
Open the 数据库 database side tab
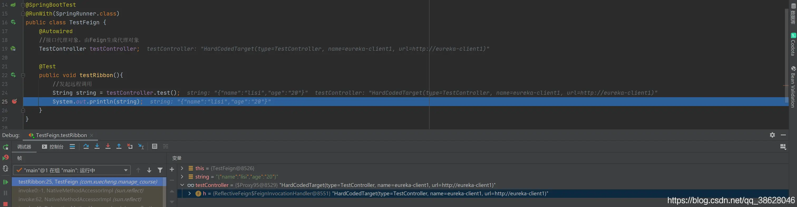(793, 14)
